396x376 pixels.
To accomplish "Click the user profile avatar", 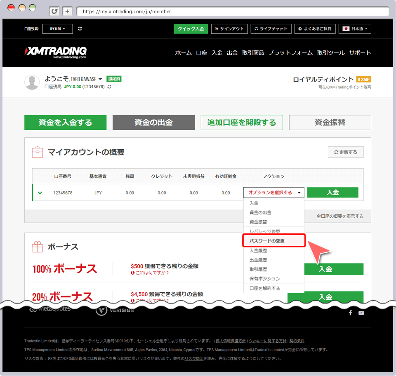I will (x=32, y=82).
